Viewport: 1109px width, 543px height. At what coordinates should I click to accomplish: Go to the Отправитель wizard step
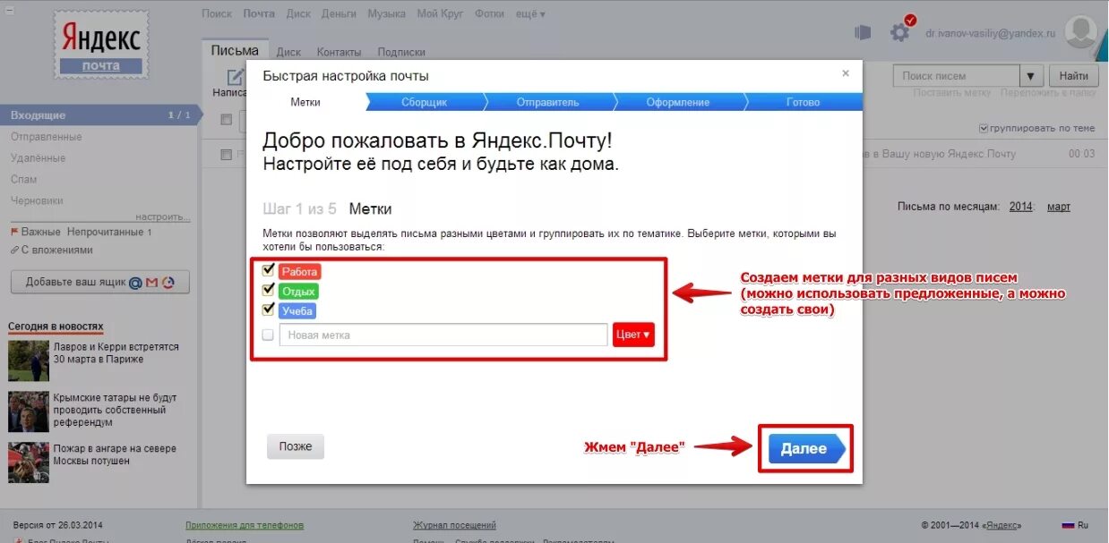click(547, 102)
